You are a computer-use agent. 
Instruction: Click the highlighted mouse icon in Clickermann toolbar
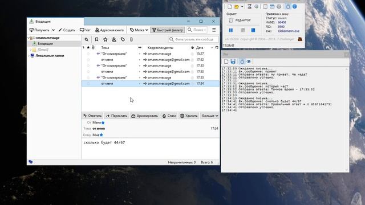(x=288, y=6)
